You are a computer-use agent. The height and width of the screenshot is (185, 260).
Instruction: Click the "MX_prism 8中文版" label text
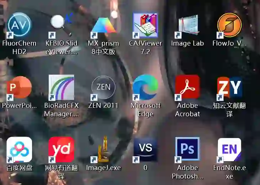click(x=103, y=48)
